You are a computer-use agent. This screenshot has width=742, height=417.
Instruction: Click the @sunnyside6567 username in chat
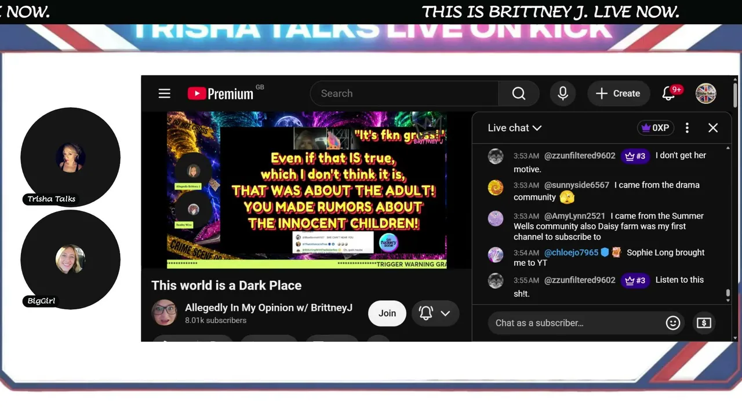(x=577, y=185)
